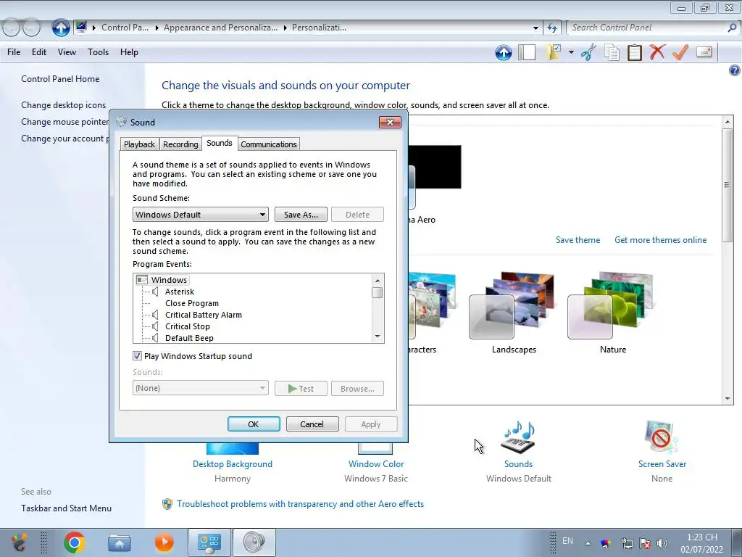The width and height of the screenshot is (742, 557).
Task: Click the refresh arrows button in the address bar
Action: [x=552, y=28]
